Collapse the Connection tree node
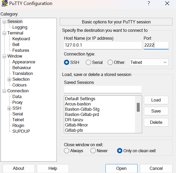 4,91
